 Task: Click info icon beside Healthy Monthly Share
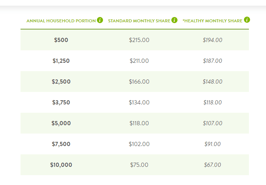point(247,20)
